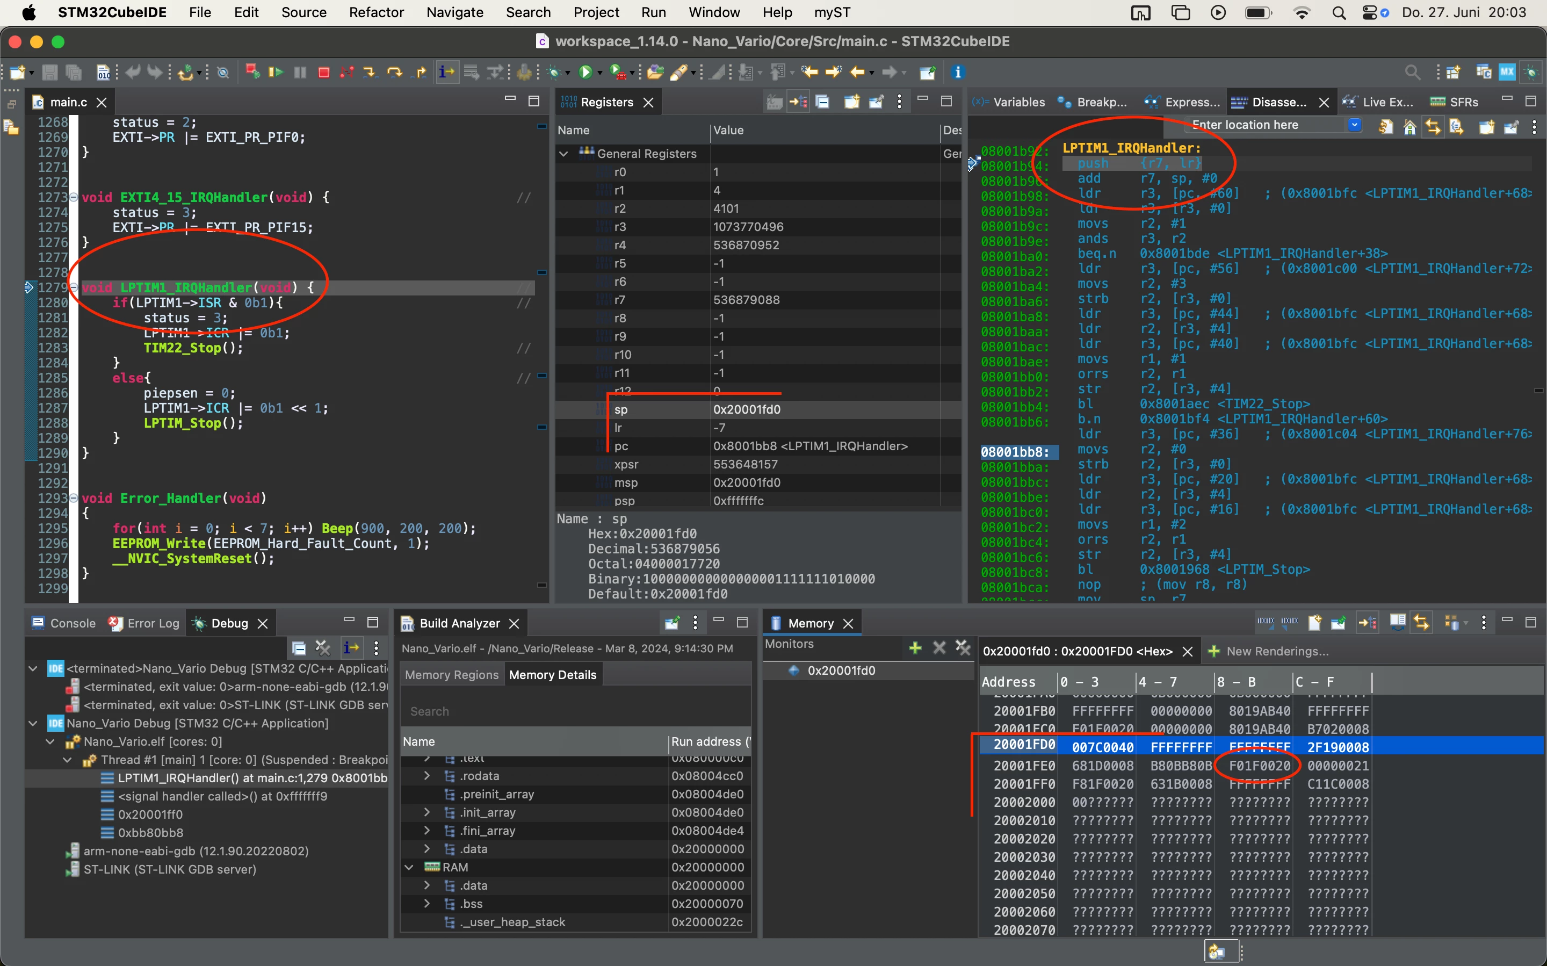1547x966 pixels.
Task: Click the Skip All Breakpoints icon
Action: pyautogui.click(x=223, y=72)
